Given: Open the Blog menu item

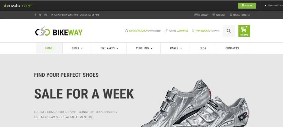Looking at the screenshot, I should pos(203,48).
